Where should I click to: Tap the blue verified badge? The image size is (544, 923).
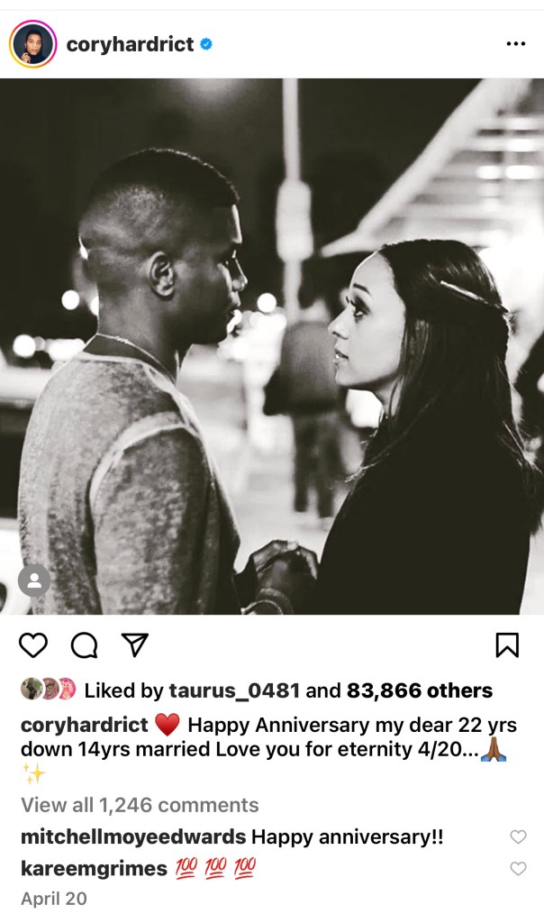coord(206,43)
